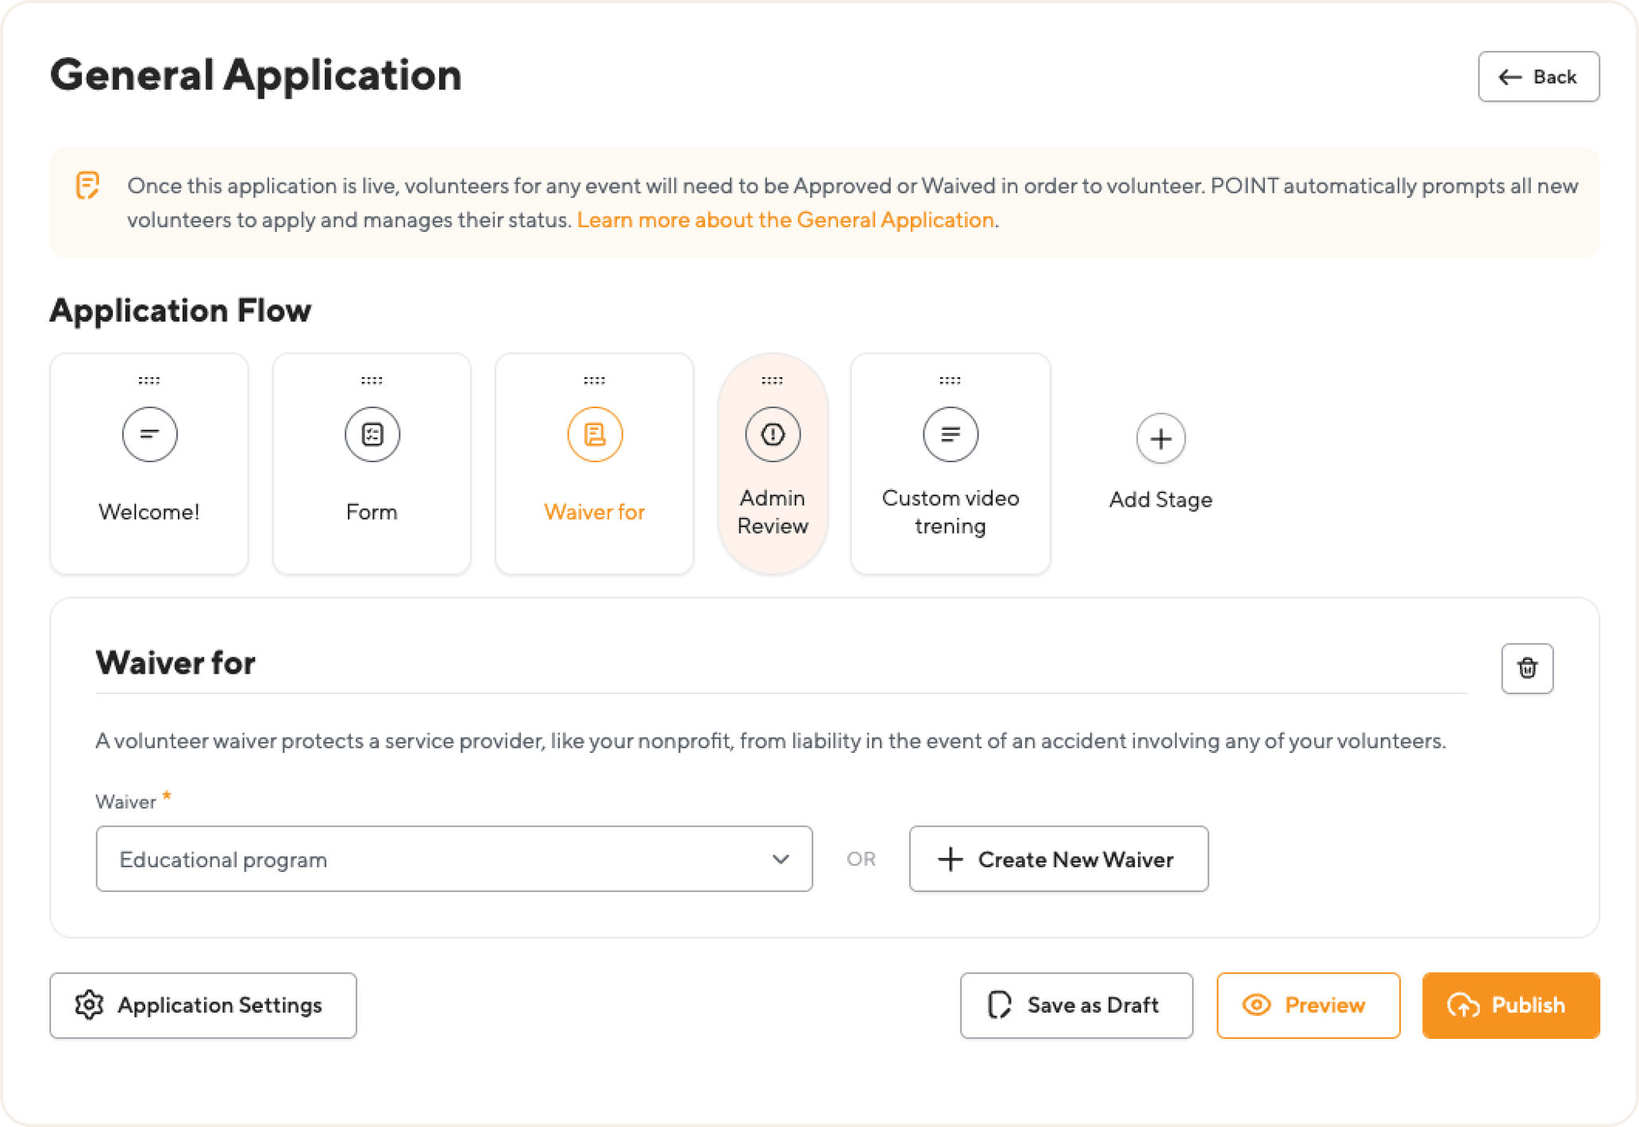The width and height of the screenshot is (1639, 1127).
Task: Click the Waiver for document icon
Action: click(594, 434)
